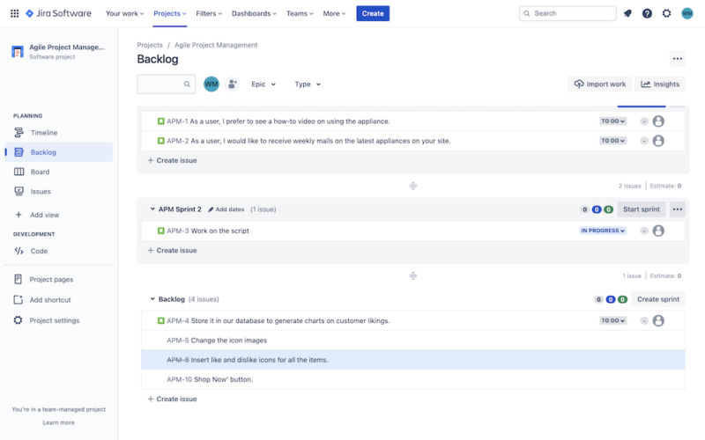Click the add people icon
Image resolution: width=705 pixels, height=440 pixels.
(x=232, y=84)
